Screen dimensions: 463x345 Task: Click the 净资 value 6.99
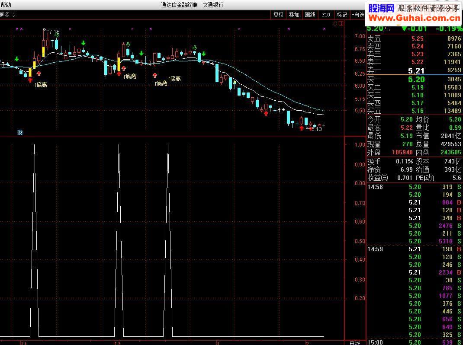click(407, 170)
